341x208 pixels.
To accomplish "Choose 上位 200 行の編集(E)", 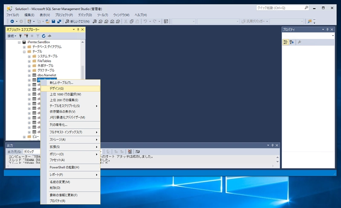I will click(70, 100).
